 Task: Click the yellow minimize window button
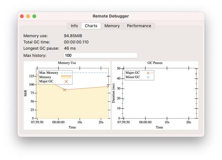(28, 16)
